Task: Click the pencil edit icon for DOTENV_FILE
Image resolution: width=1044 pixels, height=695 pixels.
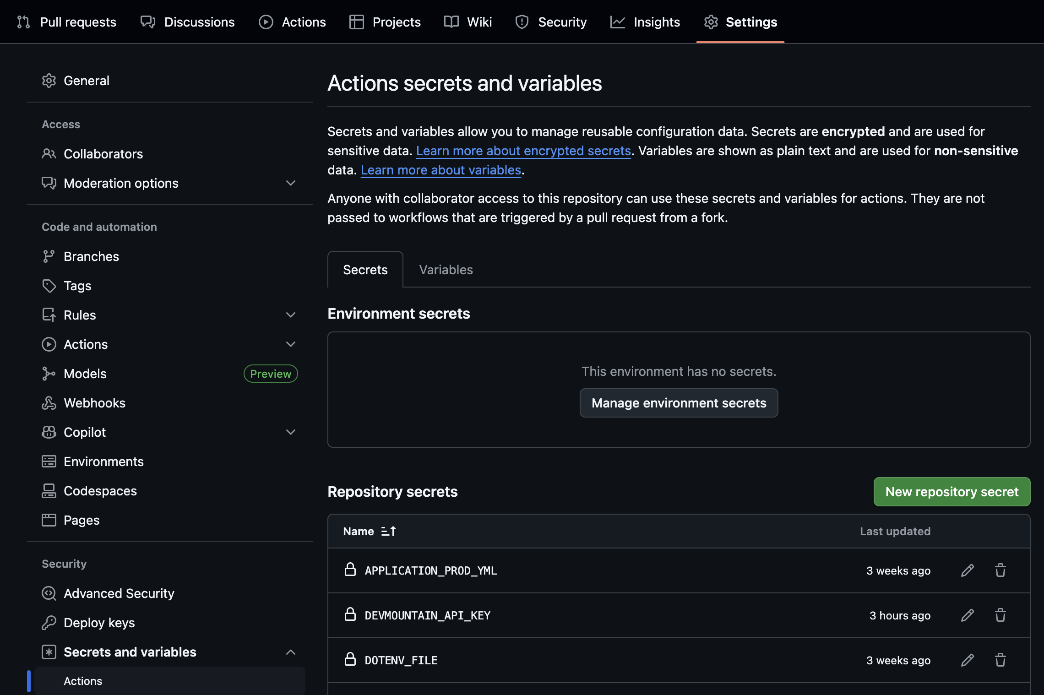Action: click(967, 660)
